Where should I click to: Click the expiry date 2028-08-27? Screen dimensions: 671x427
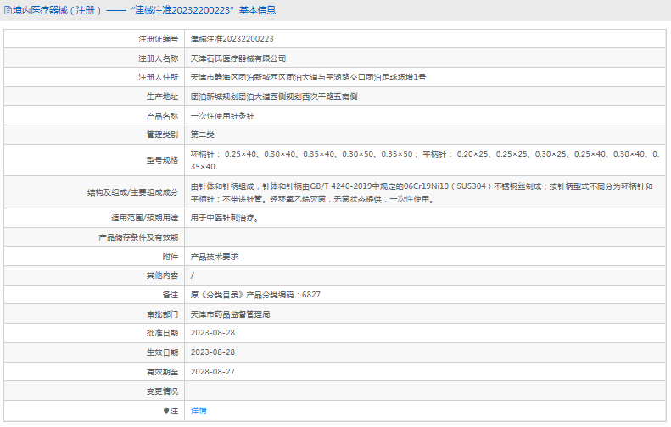pyautogui.click(x=213, y=372)
